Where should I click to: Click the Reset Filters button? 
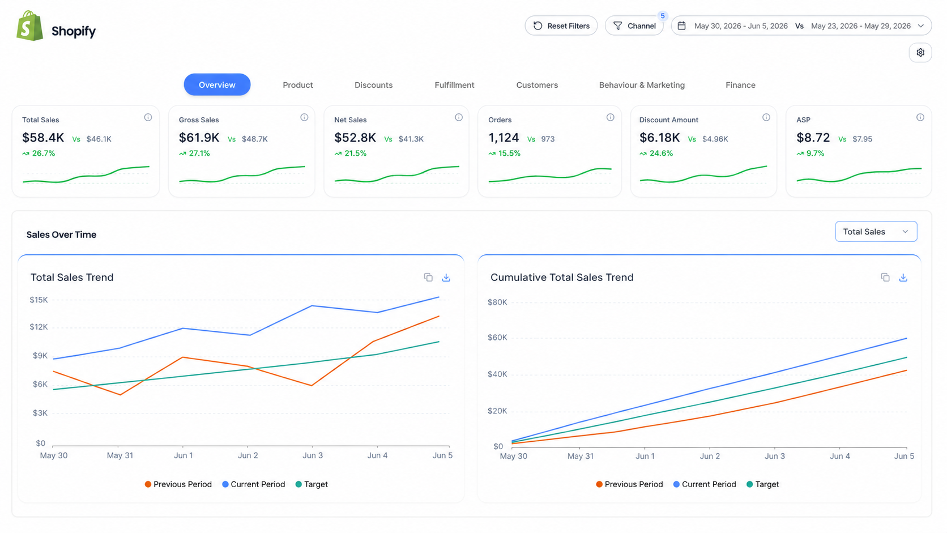pyautogui.click(x=561, y=26)
